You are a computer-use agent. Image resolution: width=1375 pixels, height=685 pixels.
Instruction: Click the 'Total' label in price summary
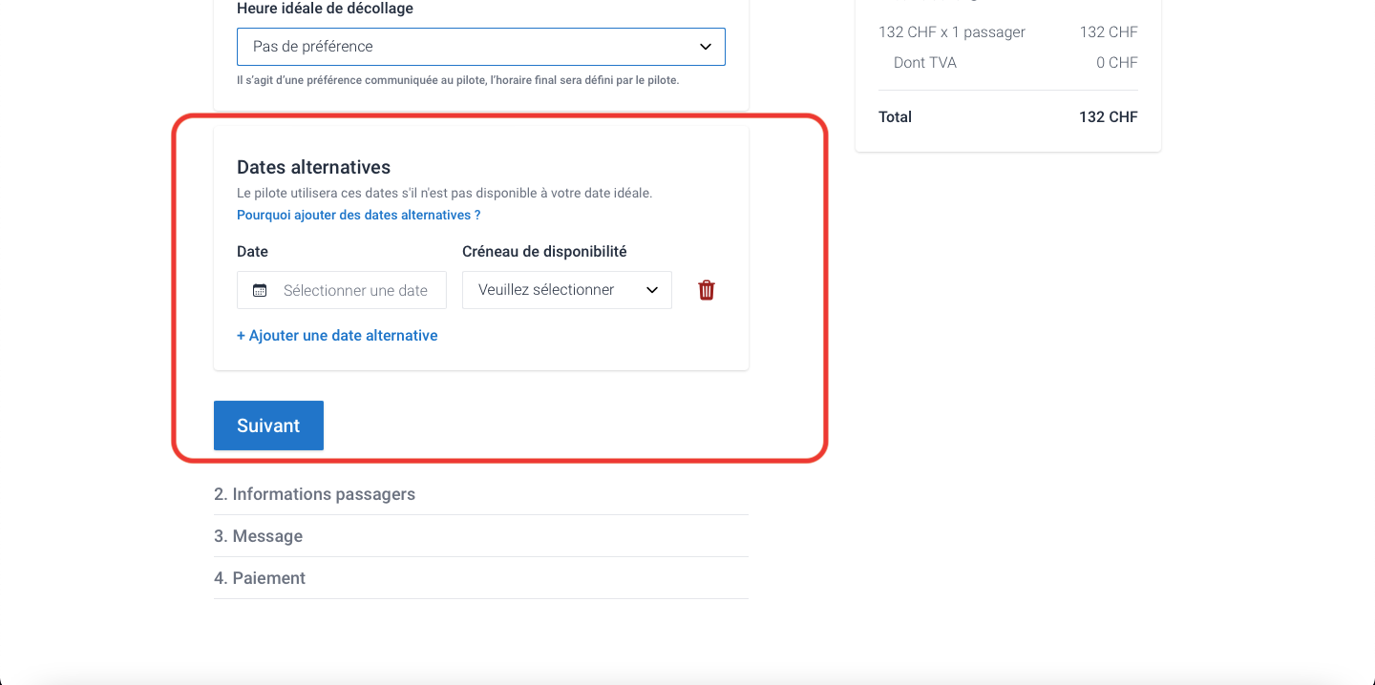click(895, 116)
